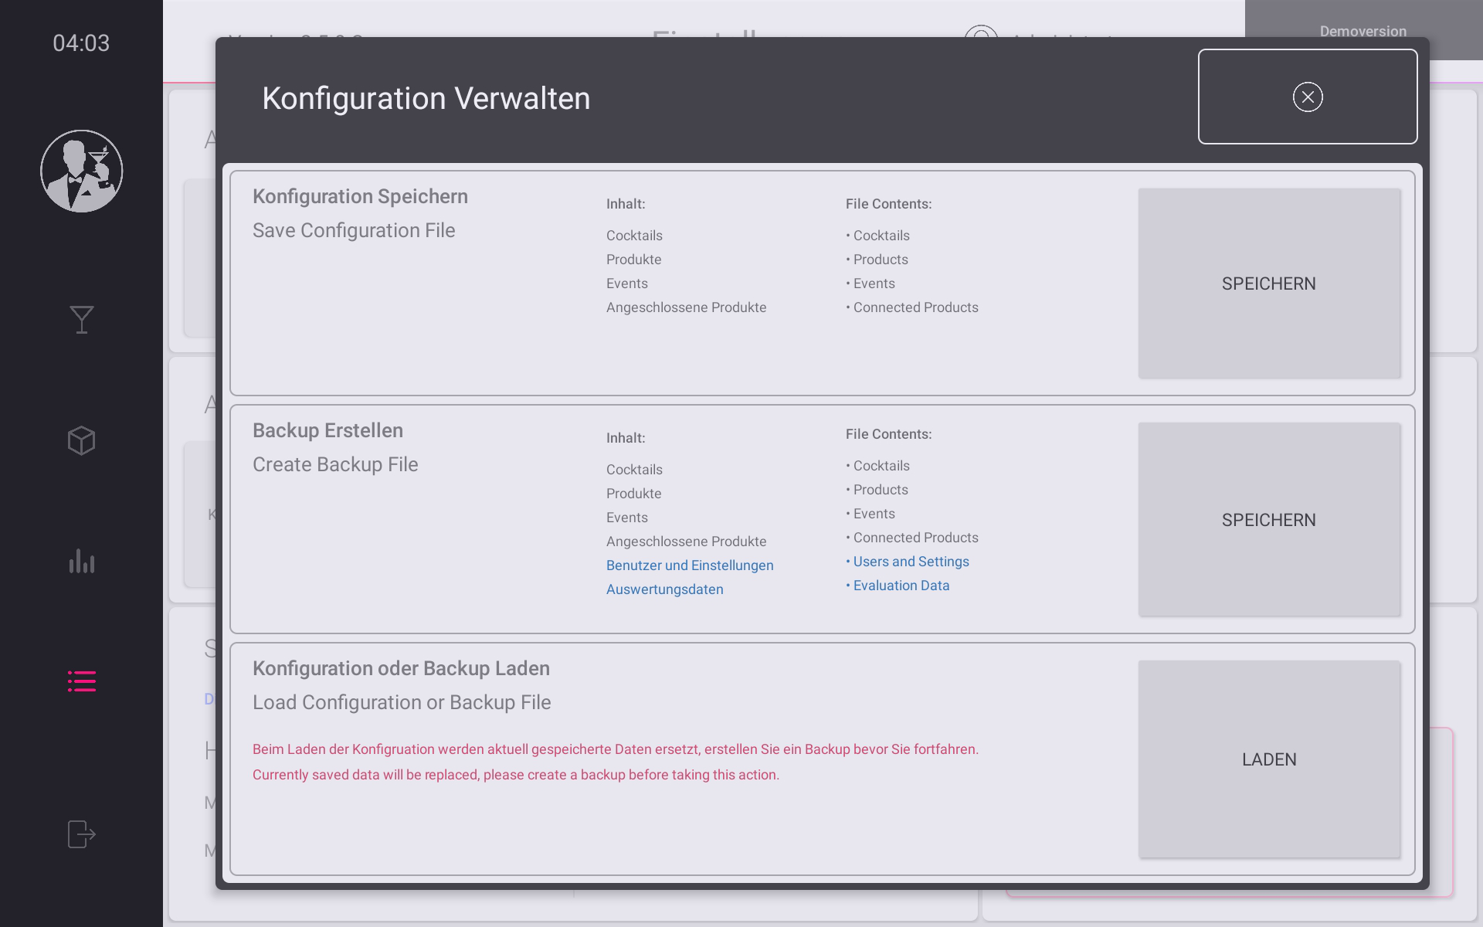
Task: Click the logout icon in sidebar
Action: coord(81,834)
